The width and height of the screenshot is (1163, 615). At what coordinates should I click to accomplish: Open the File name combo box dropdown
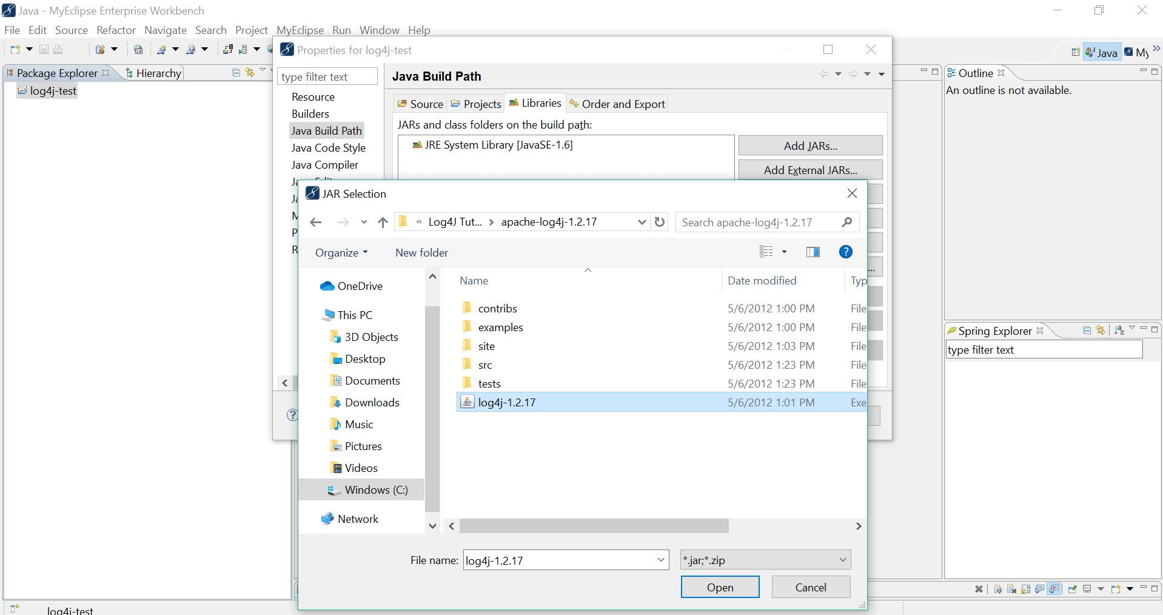(x=661, y=560)
